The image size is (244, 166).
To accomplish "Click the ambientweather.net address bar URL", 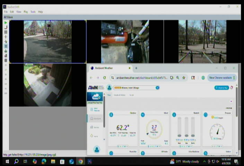I will pyautogui.click(x=142, y=78).
